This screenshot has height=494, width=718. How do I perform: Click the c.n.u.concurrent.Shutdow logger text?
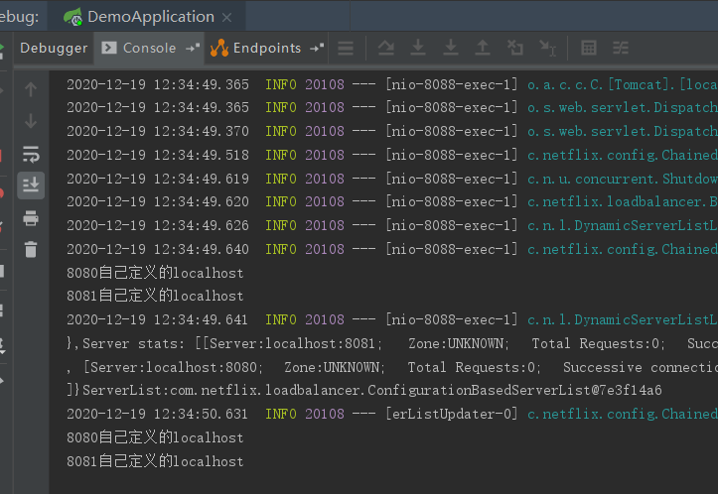click(623, 179)
